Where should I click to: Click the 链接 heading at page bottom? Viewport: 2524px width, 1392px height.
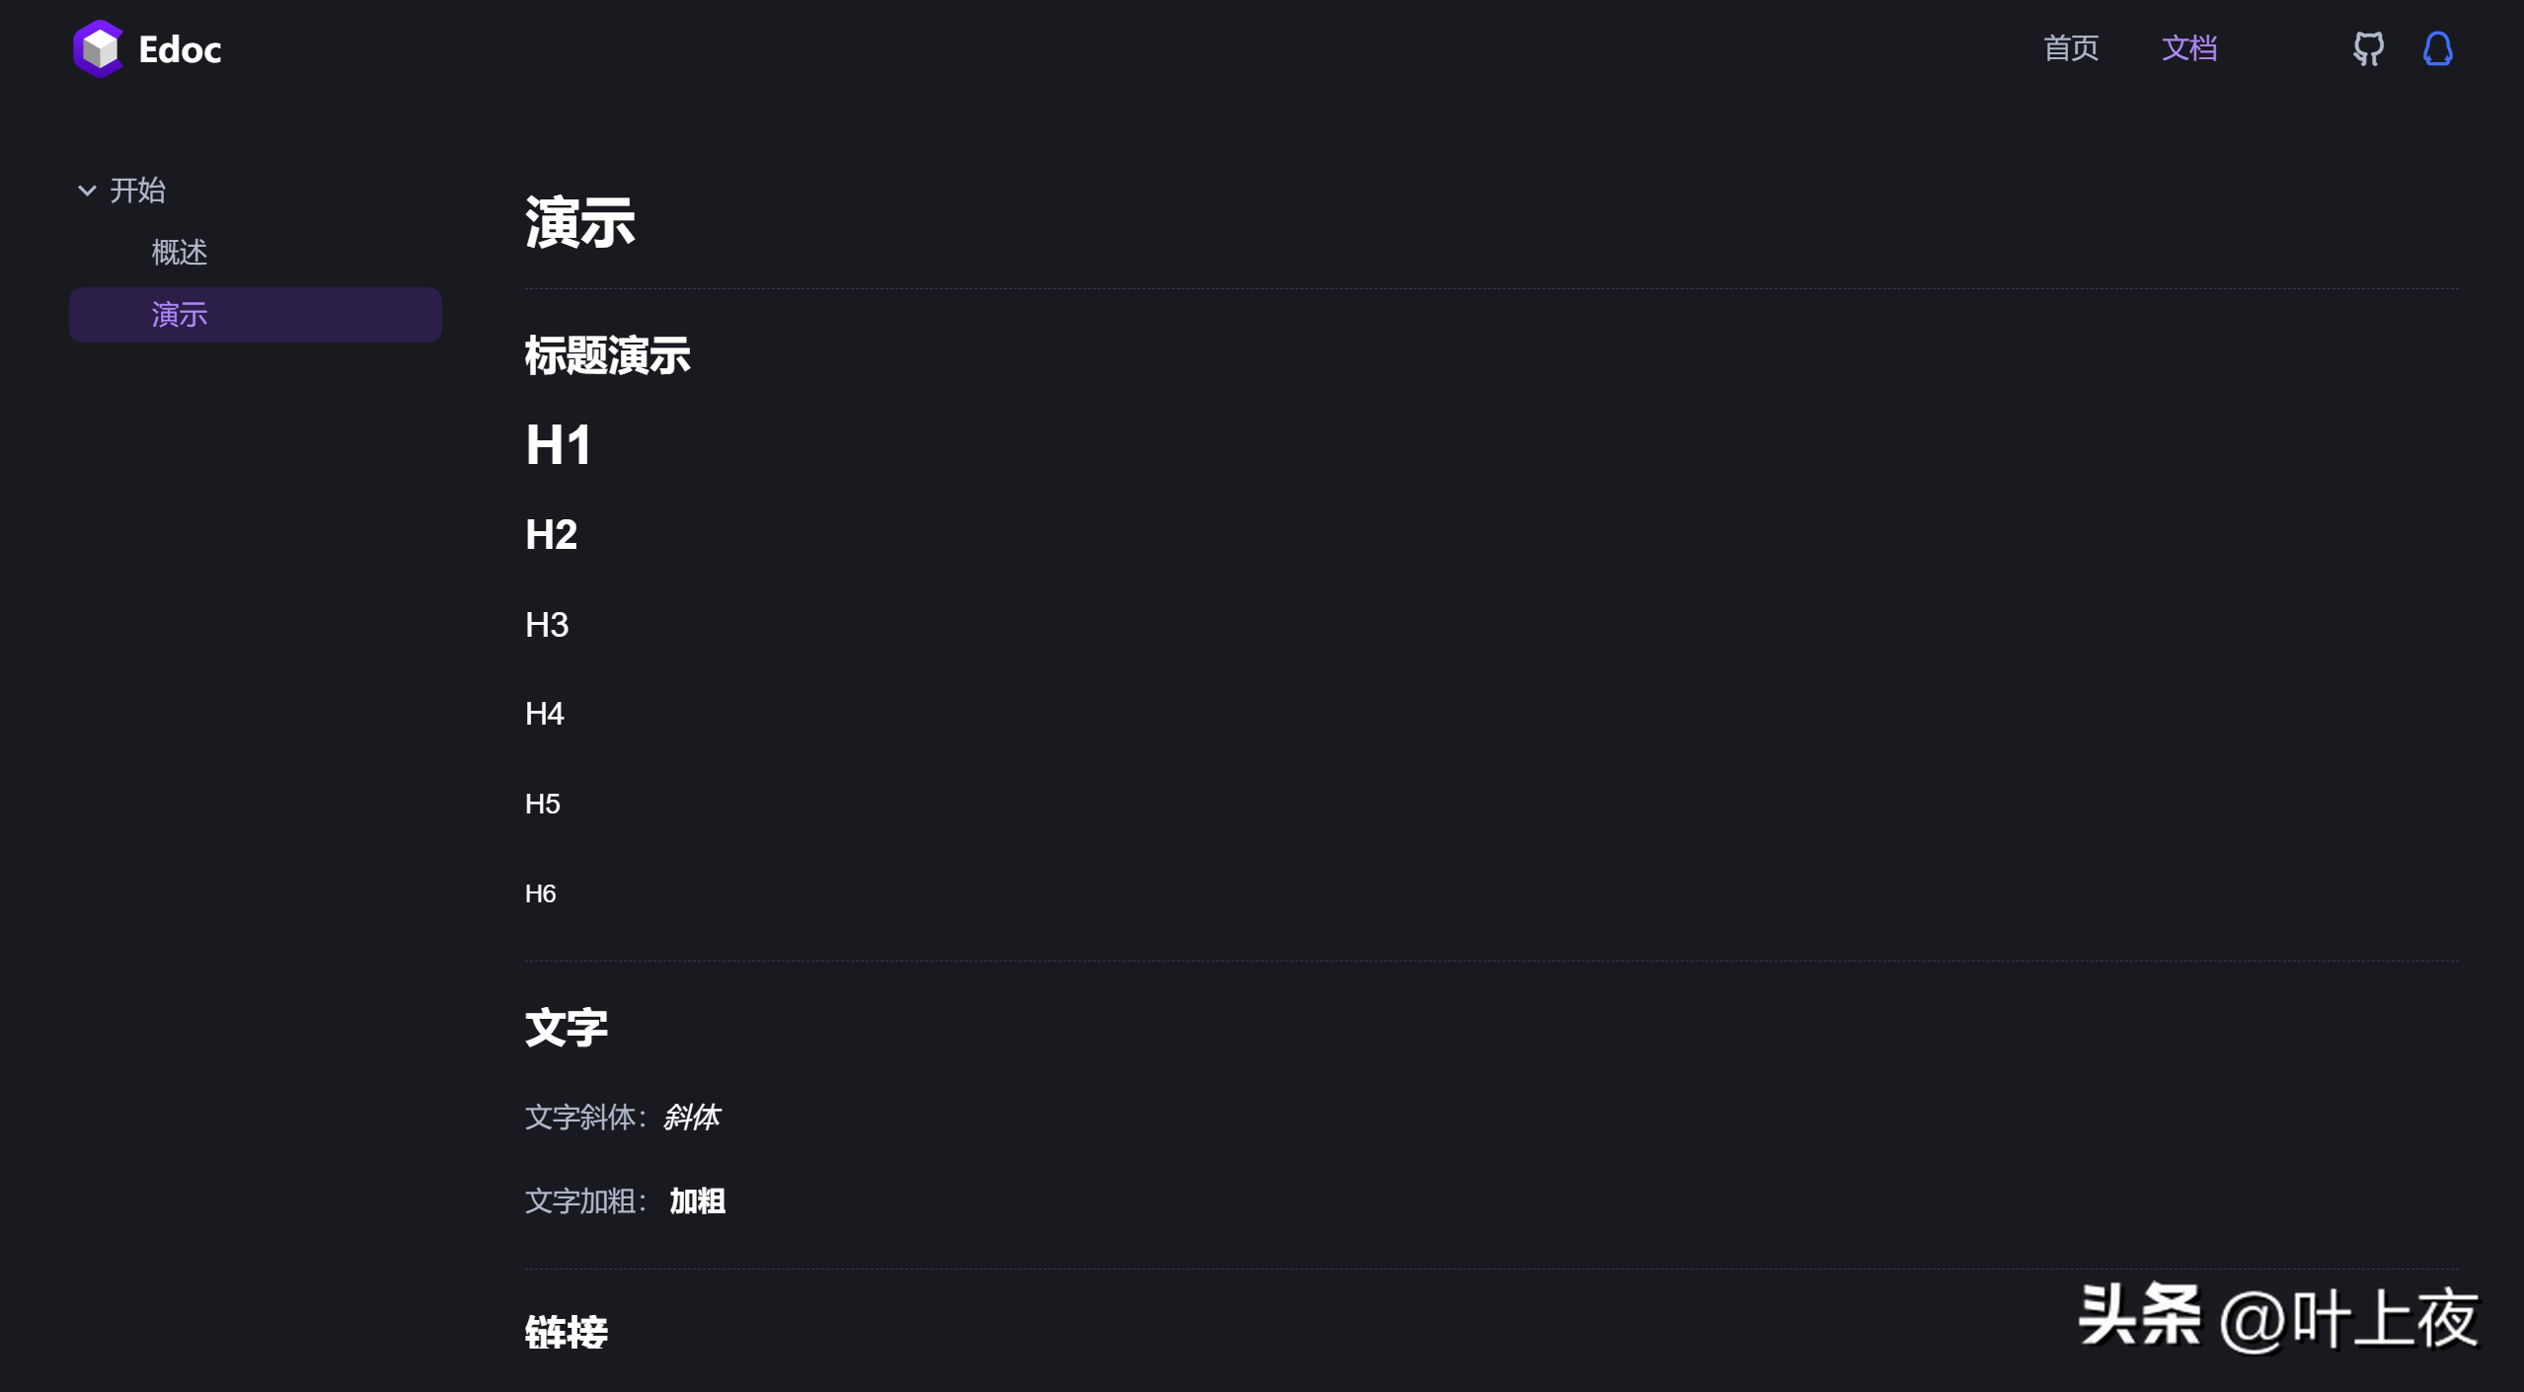[x=566, y=1331]
